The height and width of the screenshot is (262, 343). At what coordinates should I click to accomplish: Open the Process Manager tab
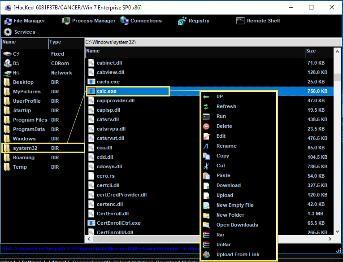pos(89,21)
